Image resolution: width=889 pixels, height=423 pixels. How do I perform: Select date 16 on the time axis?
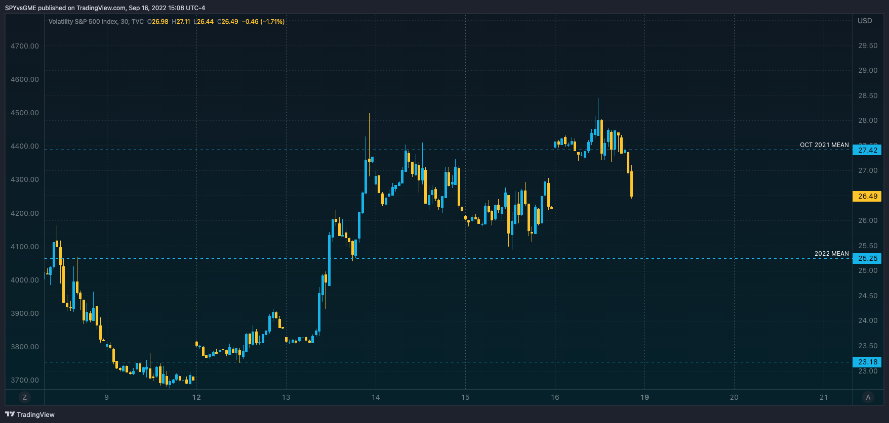555,397
